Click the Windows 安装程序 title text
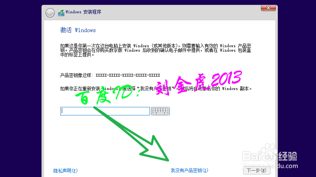 coord(83,12)
